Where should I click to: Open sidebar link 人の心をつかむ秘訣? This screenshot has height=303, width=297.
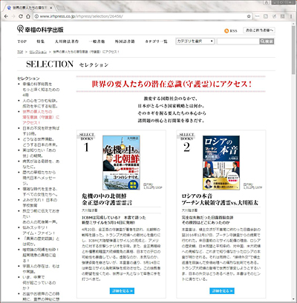[x=40, y=103]
